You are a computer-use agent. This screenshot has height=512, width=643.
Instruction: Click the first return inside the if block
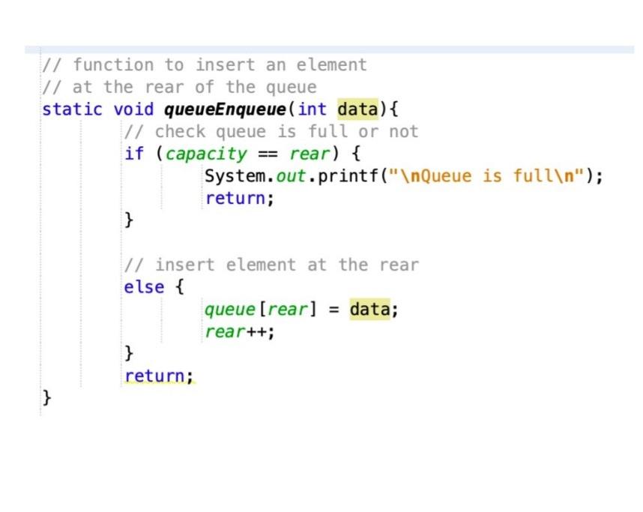coord(240,198)
